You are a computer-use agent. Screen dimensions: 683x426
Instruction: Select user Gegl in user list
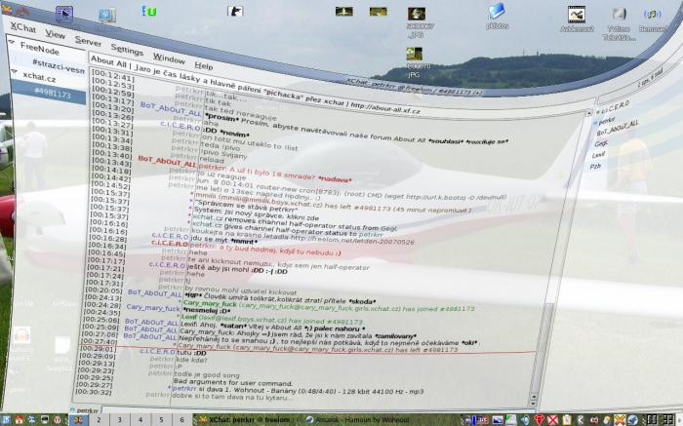(x=601, y=143)
